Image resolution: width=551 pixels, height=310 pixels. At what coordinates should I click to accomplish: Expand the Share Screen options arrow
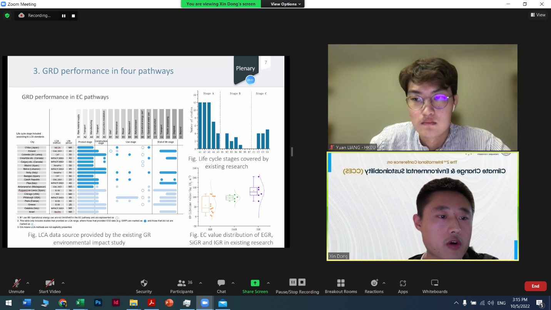268,283
